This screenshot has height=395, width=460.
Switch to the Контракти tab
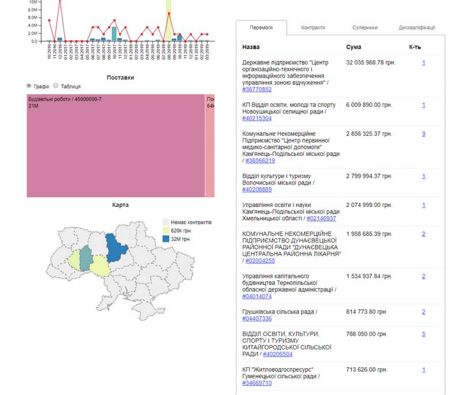point(313,28)
